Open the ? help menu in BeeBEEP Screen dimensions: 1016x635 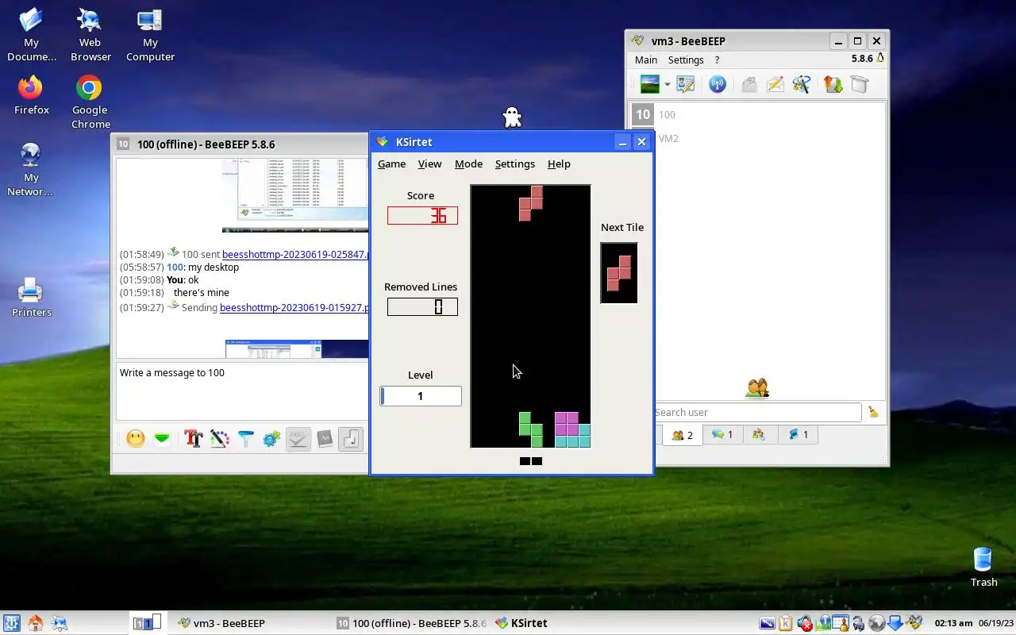(717, 60)
